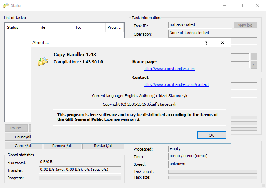Click the About dialog help question mark
266x188 pixels.
tap(206, 43)
